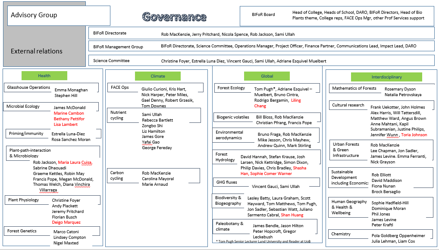Screen dimensions: 439x250
Task: Click the BIFoR Directorate label
Action: 110,33
